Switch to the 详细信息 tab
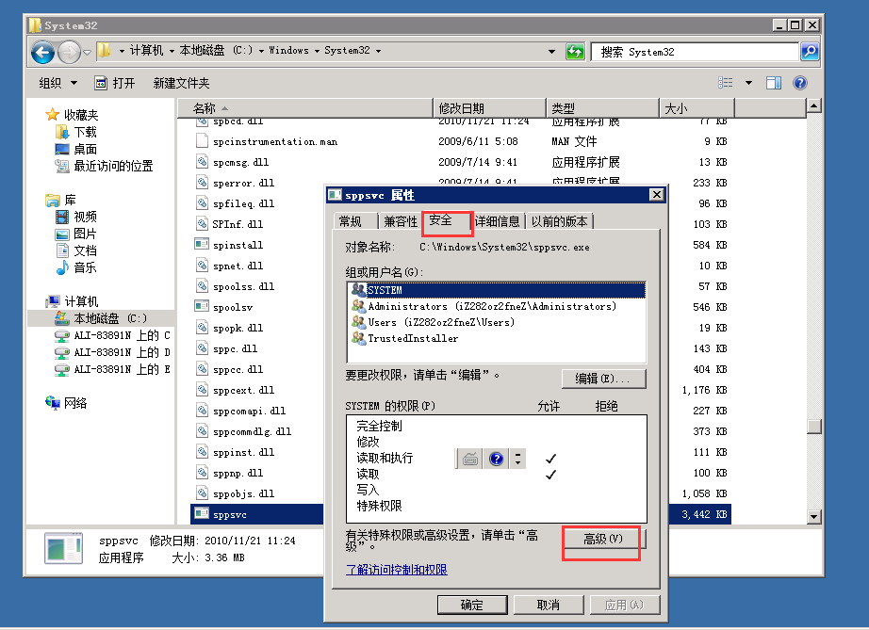This screenshot has width=869, height=630. point(497,221)
